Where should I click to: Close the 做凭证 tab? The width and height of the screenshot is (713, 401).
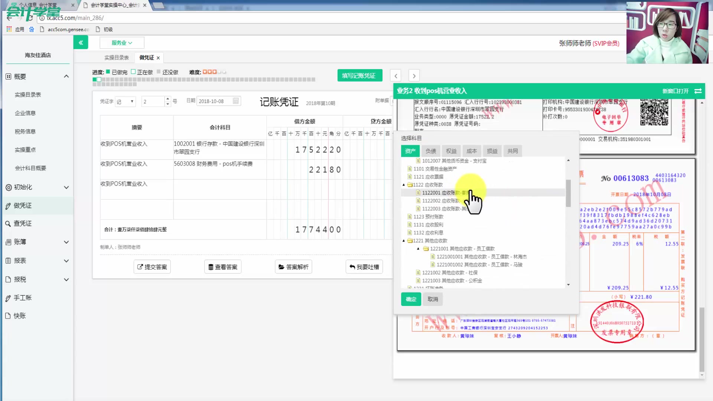tap(158, 58)
